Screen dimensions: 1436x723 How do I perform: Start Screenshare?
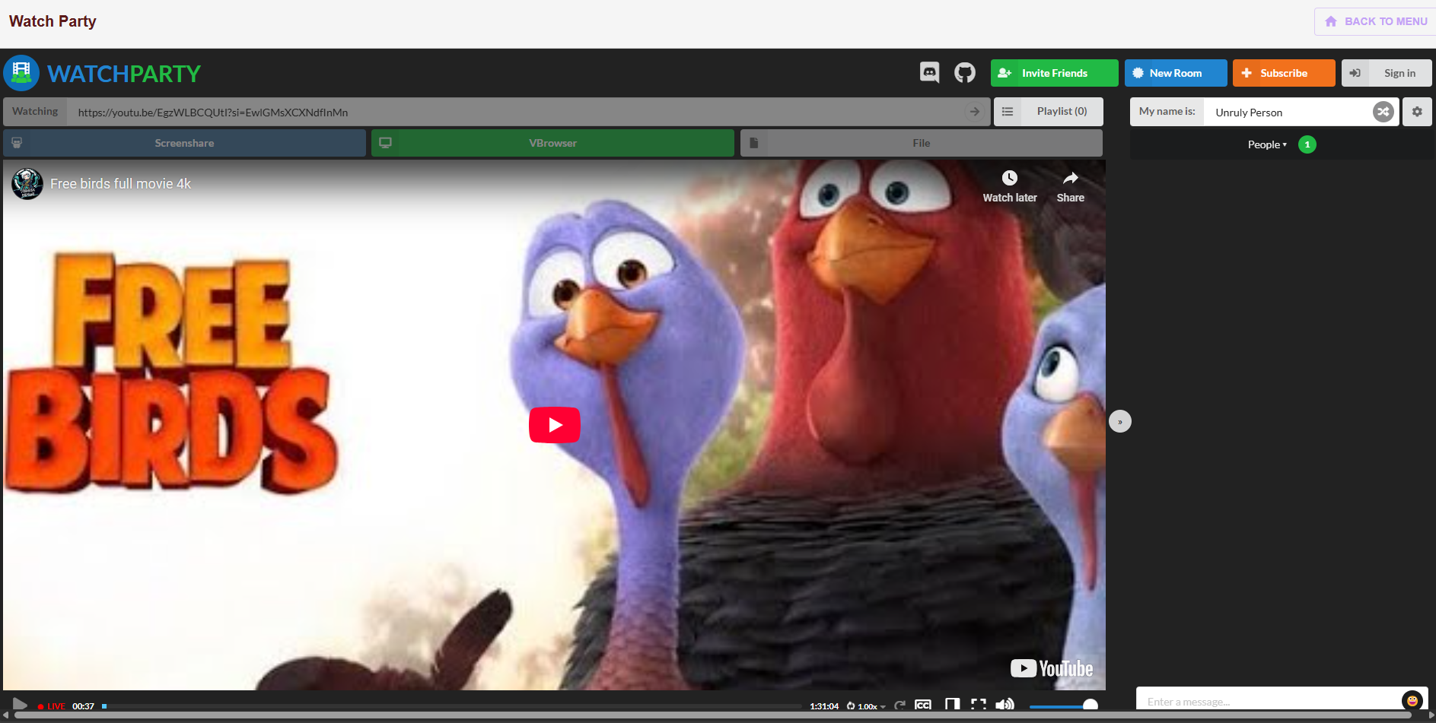[184, 143]
